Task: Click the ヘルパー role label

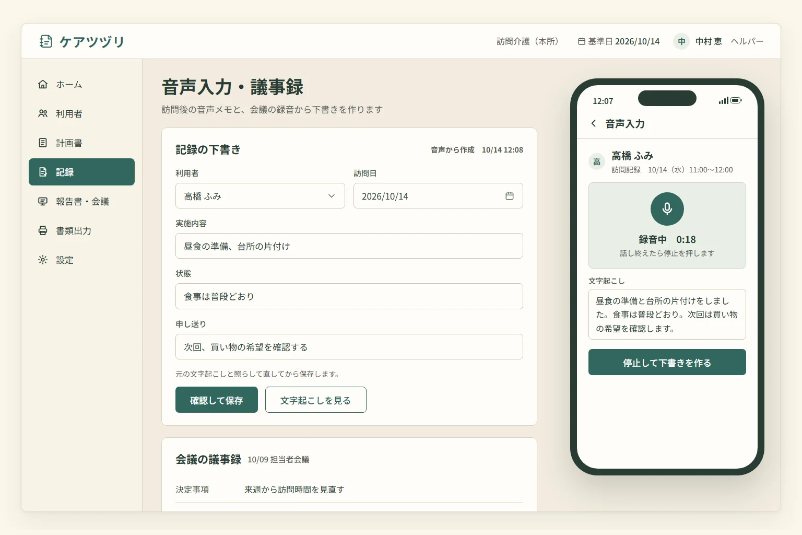Action: pos(747,41)
